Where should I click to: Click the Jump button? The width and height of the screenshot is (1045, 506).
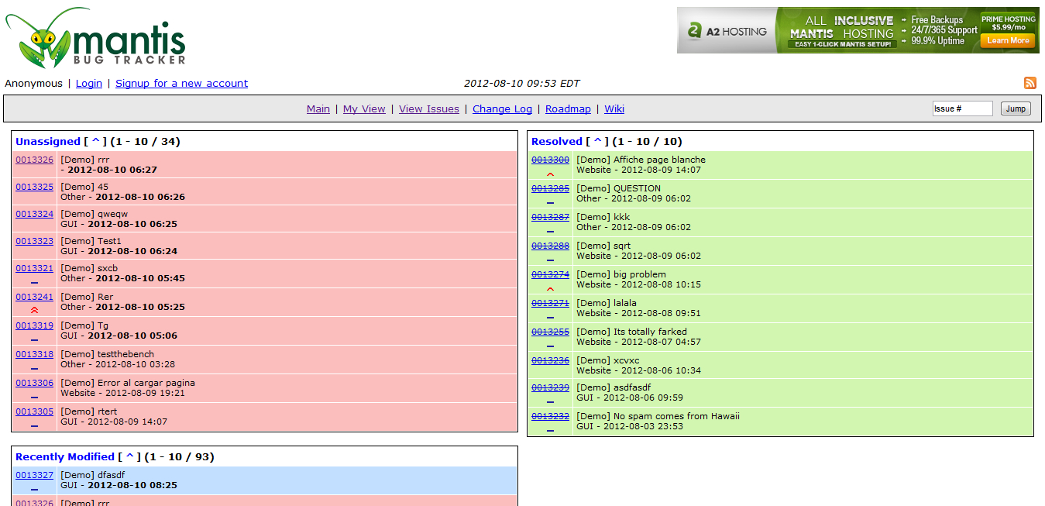[x=1016, y=108]
